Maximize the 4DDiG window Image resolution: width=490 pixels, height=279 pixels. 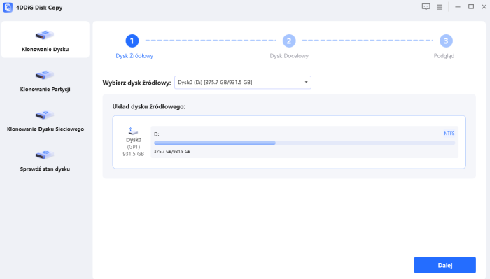click(471, 7)
